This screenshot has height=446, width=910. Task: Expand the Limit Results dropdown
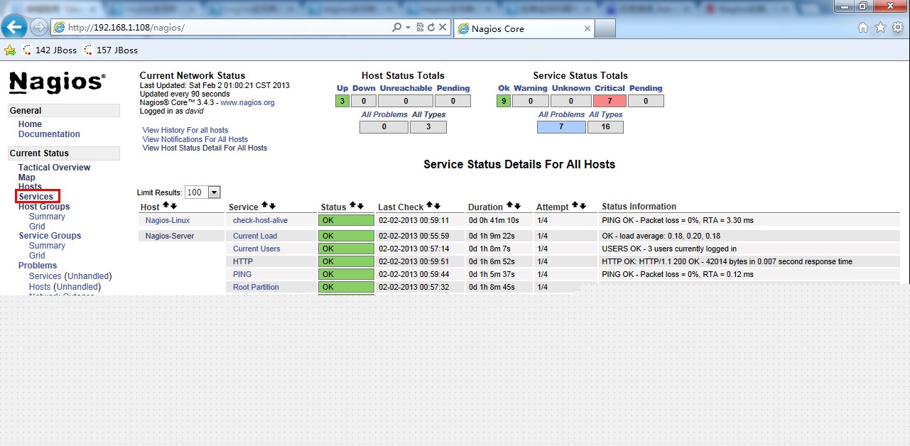[214, 192]
